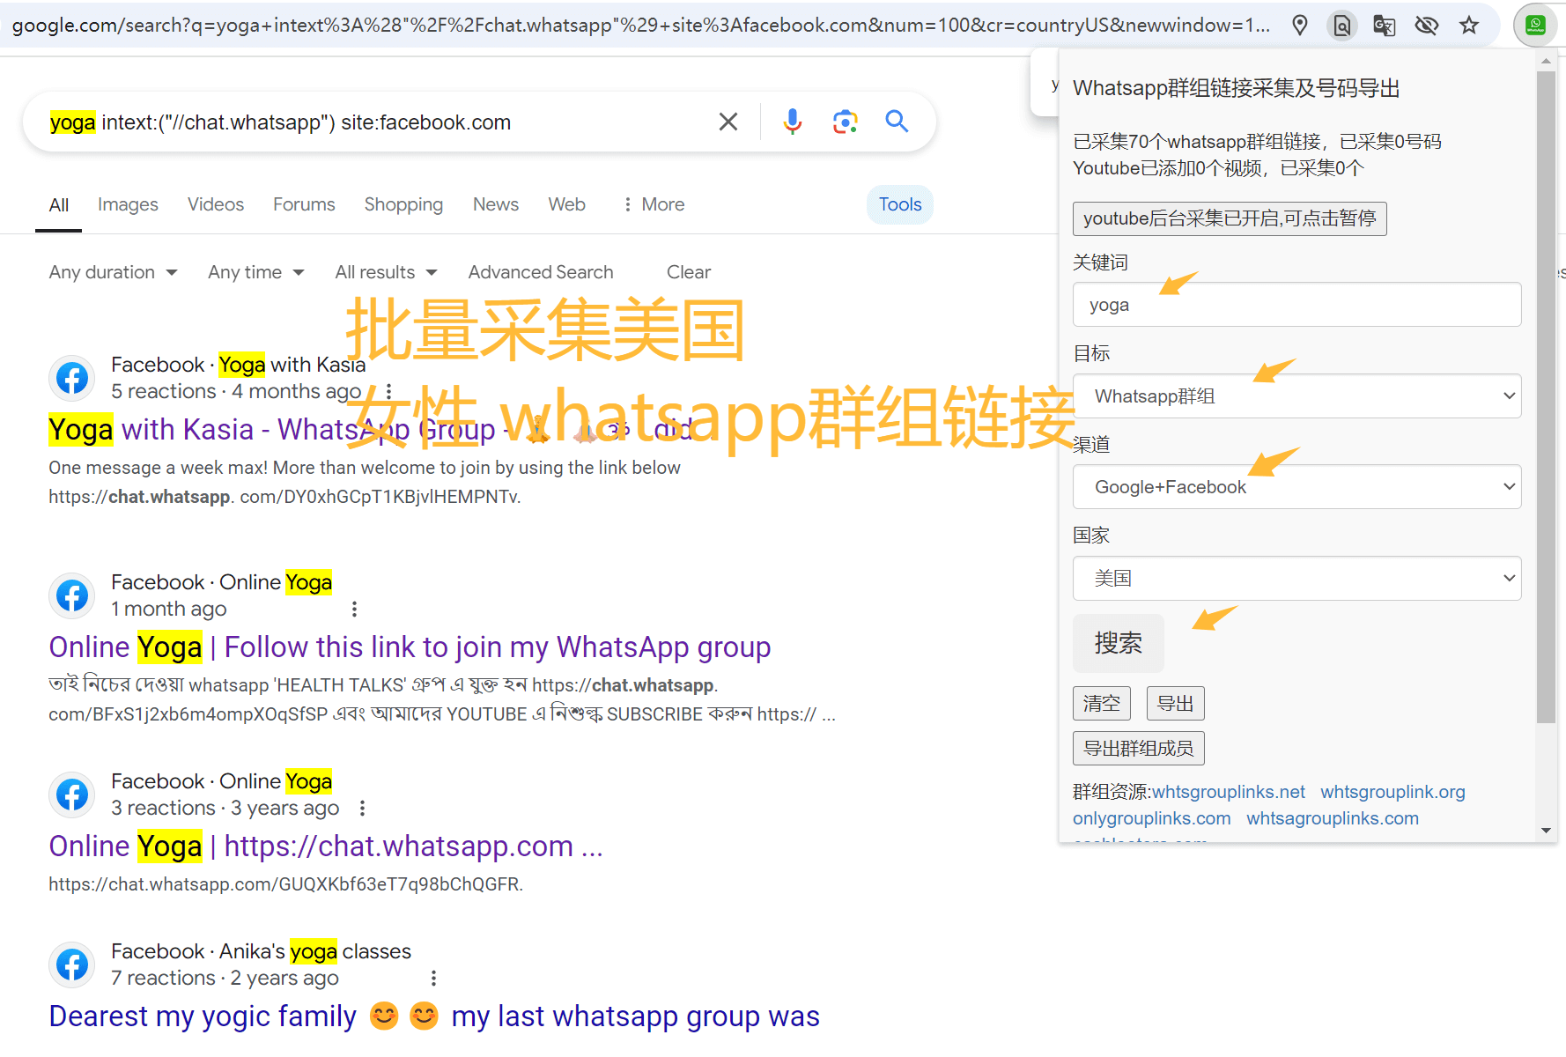This screenshot has height=1057, width=1566.
Task: Open the whtsgrouplinks.net link
Action: [x=1229, y=792]
